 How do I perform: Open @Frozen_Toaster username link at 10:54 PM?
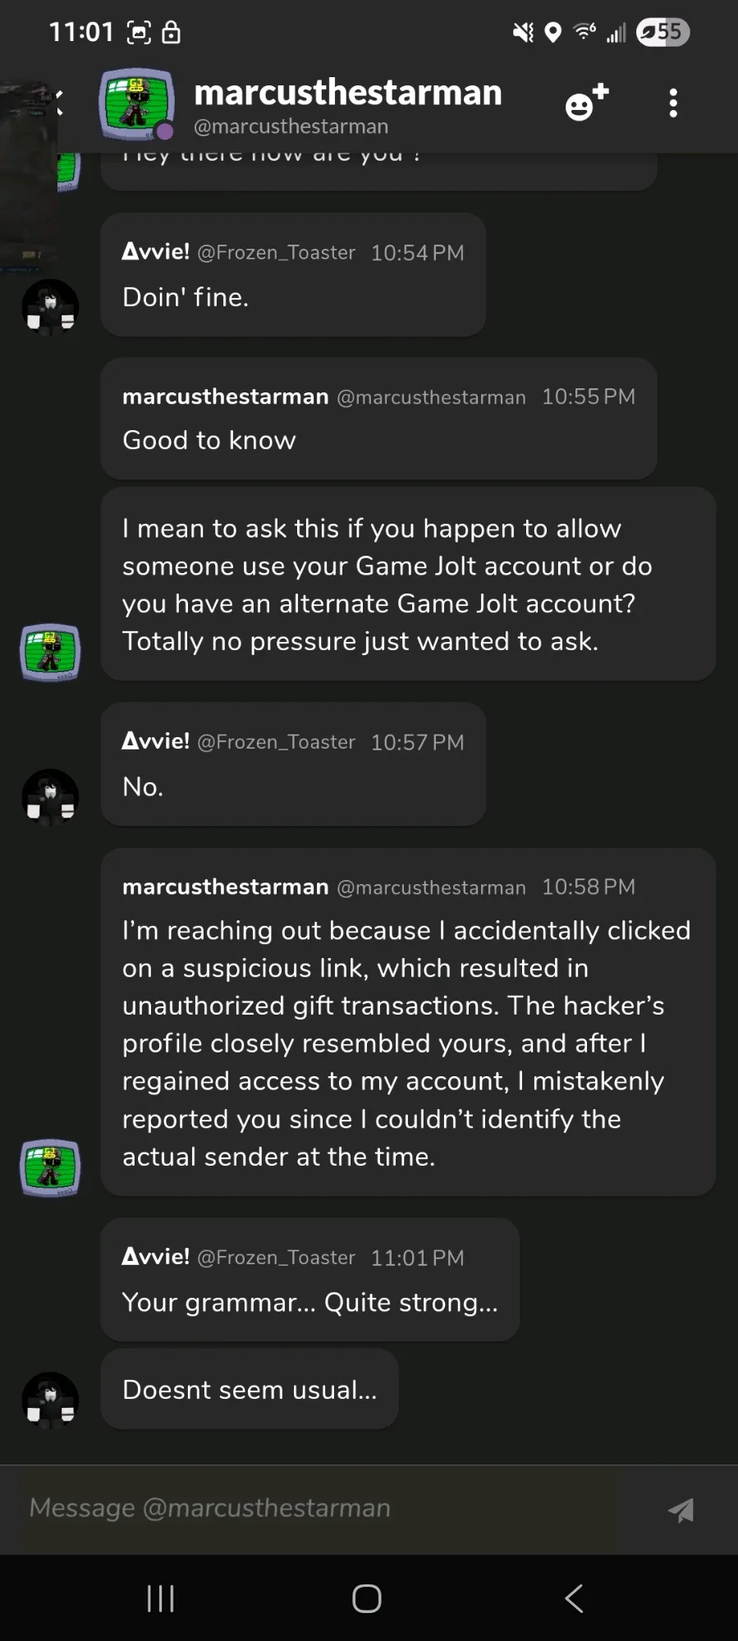[x=277, y=253]
